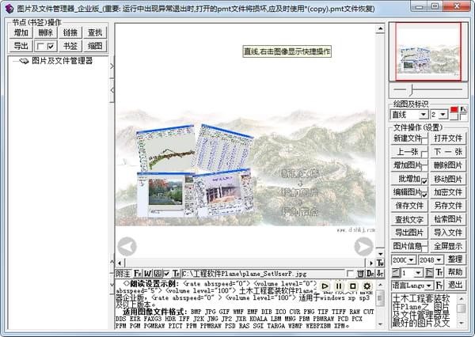Click the framed picture icon after W
The image size is (475, 337).
pyautogui.click(x=157, y=274)
